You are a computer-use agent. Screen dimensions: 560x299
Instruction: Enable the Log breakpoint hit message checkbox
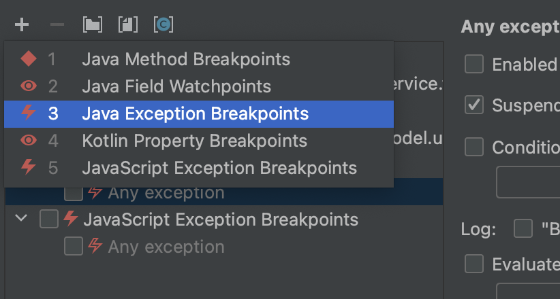[x=523, y=229]
